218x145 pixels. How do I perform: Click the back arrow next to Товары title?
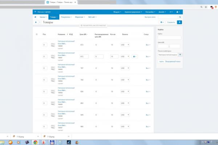click(x=36, y=22)
